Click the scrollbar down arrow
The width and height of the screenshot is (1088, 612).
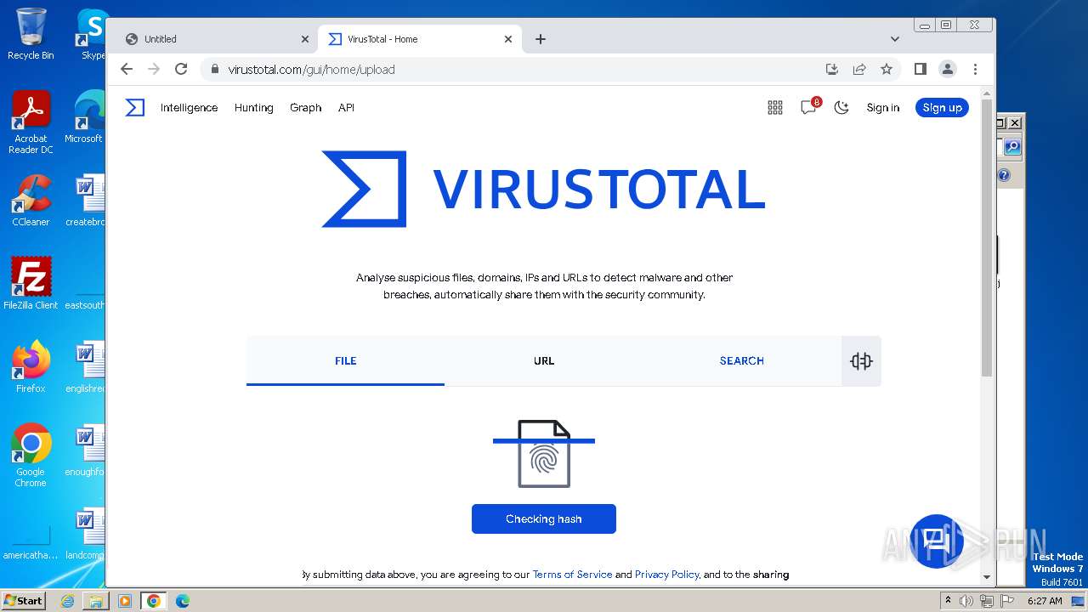point(987,577)
